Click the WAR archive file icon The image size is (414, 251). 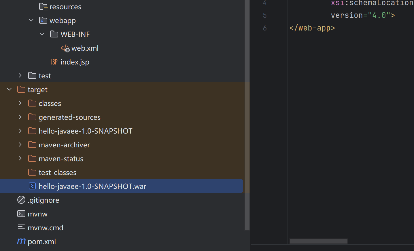coord(32,186)
